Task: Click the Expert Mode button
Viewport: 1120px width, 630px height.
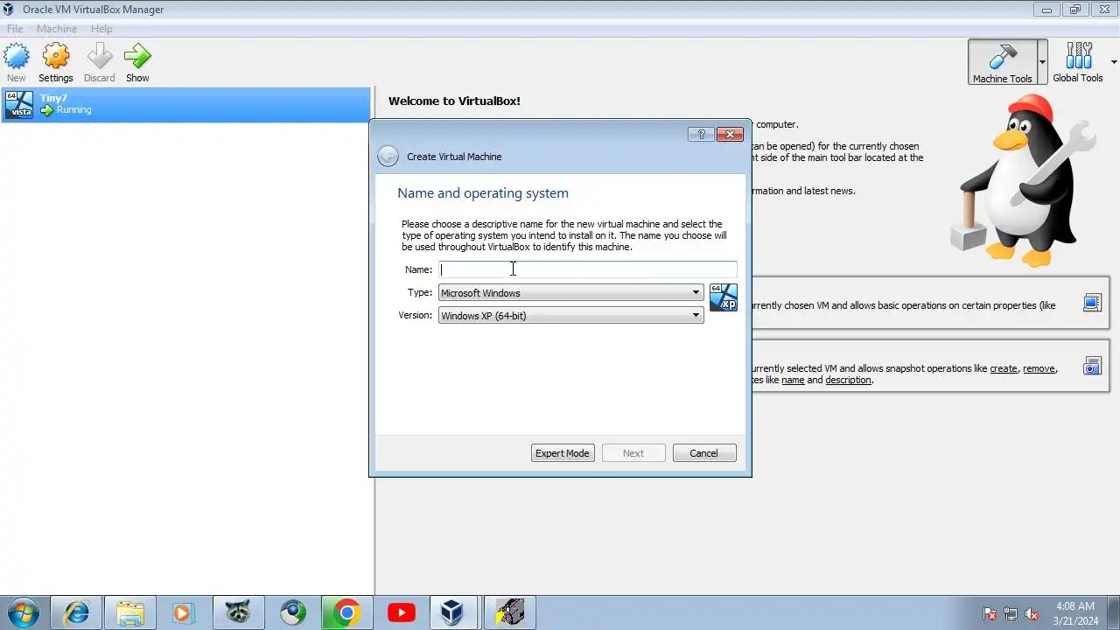Action: [563, 453]
